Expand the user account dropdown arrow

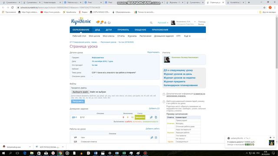[195, 22]
